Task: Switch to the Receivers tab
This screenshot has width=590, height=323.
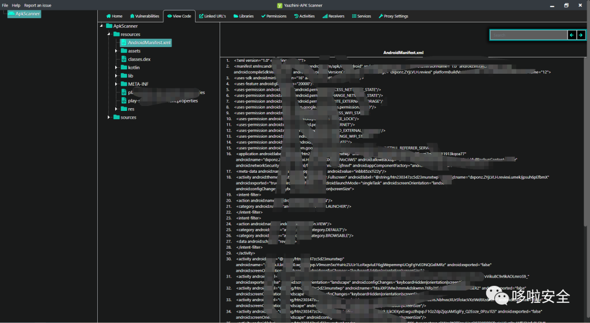Action: pos(333,16)
